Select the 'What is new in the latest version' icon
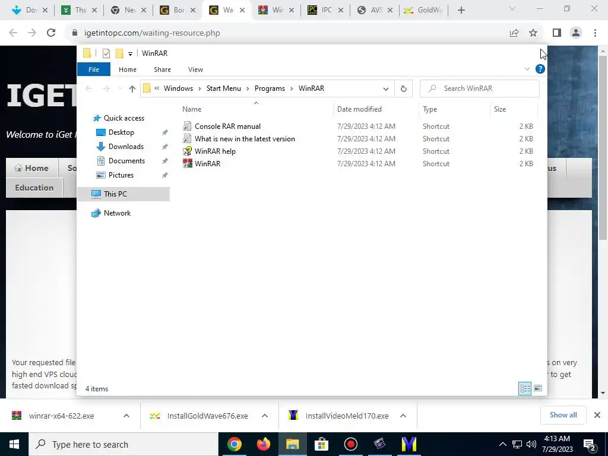The width and height of the screenshot is (608, 456). [x=187, y=139]
